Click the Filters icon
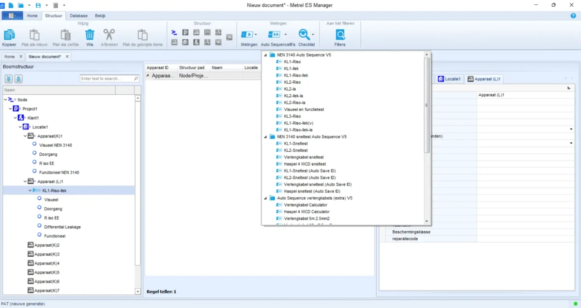This screenshot has height=308, width=581. [340, 35]
